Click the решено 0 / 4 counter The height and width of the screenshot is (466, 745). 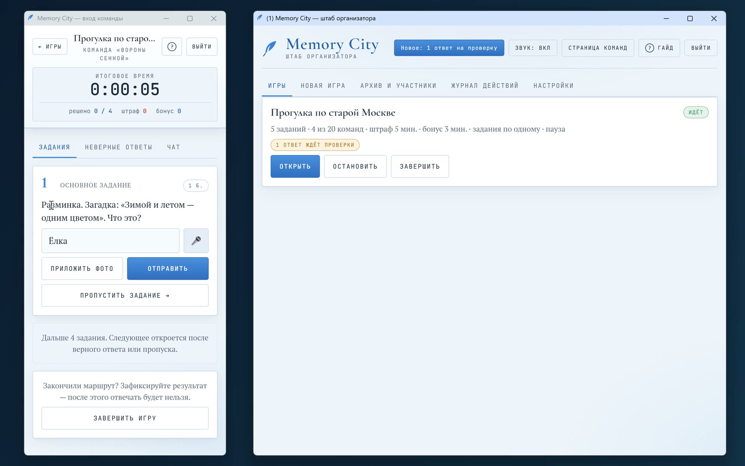click(x=90, y=111)
